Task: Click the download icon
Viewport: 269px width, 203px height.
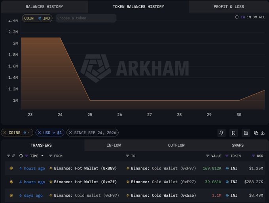Action: coord(263,133)
